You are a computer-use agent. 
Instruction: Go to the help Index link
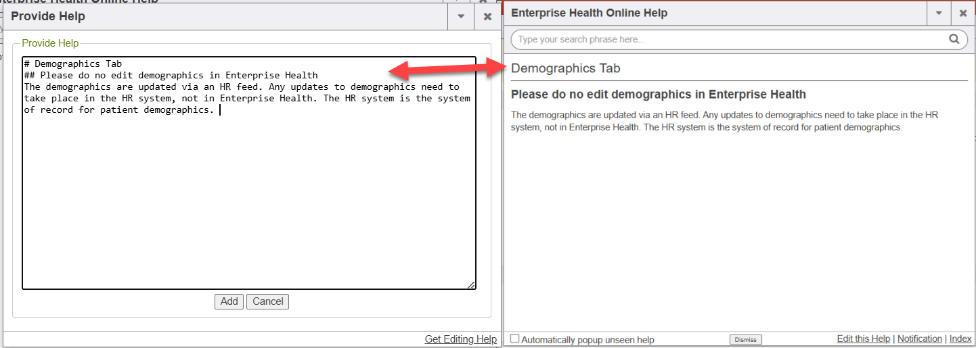[960, 339]
